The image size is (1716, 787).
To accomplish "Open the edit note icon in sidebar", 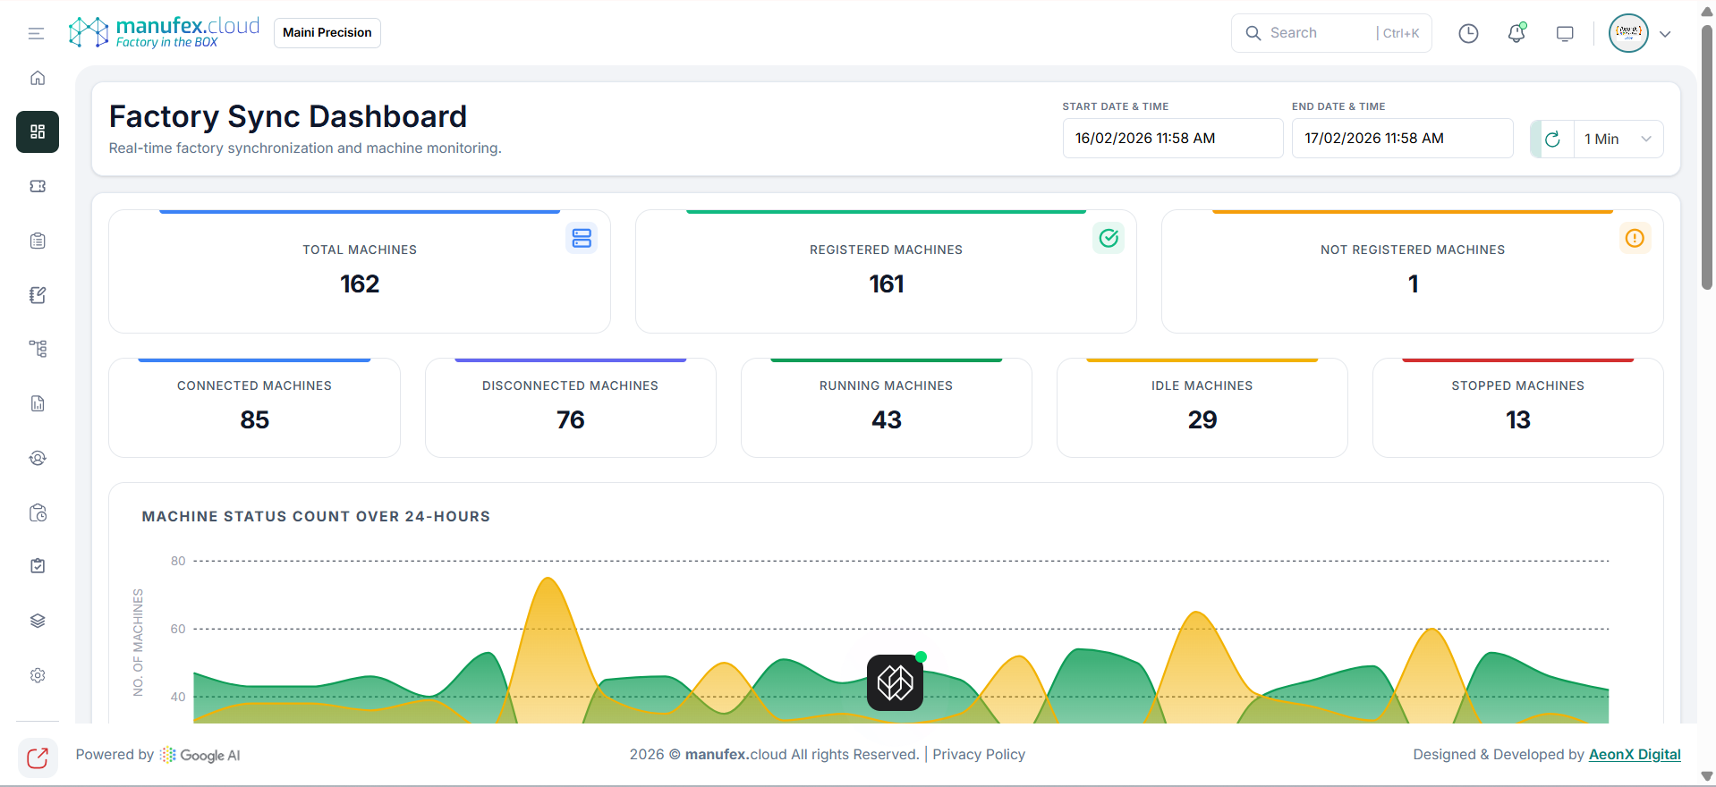I will (x=38, y=295).
